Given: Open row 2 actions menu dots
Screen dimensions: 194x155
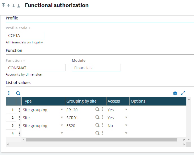Looking at the screenshot, I should (19, 118).
